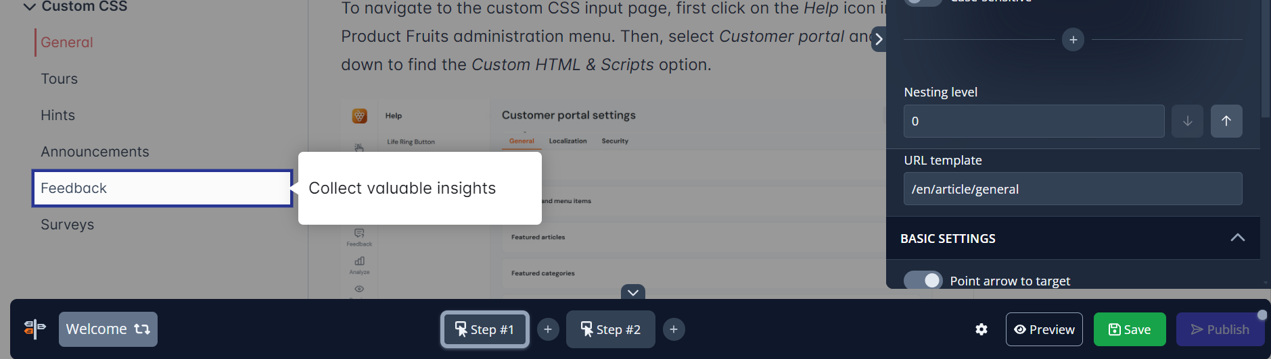Collapse the right editor panel with the side arrow

coord(879,39)
